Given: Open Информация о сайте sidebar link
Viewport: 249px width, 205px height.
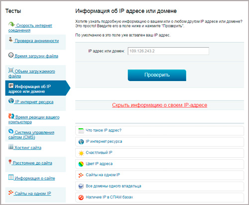Looking at the screenshot, I should click(x=35, y=178).
